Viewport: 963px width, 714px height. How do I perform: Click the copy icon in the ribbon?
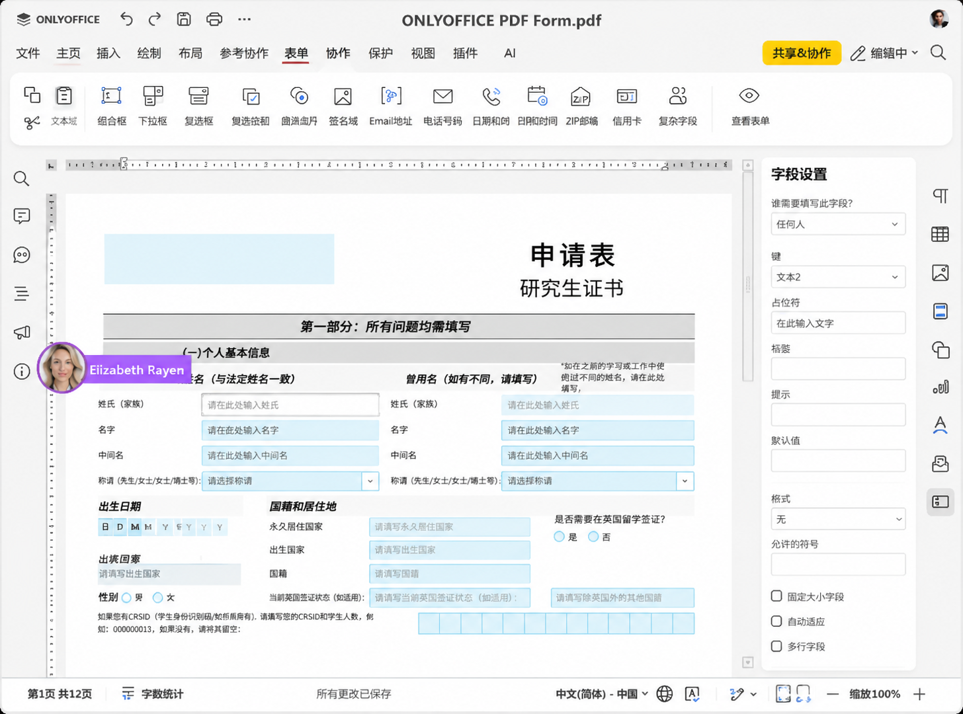click(x=32, y=95)
